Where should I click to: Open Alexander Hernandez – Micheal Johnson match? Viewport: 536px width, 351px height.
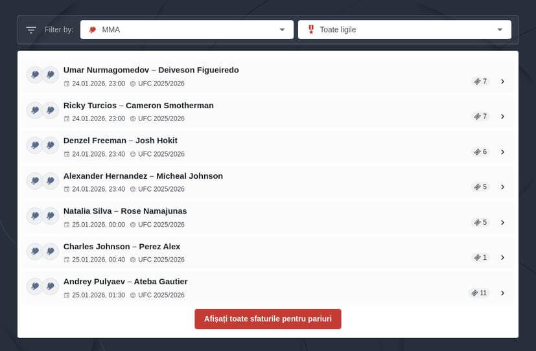(x=143, y=176)
